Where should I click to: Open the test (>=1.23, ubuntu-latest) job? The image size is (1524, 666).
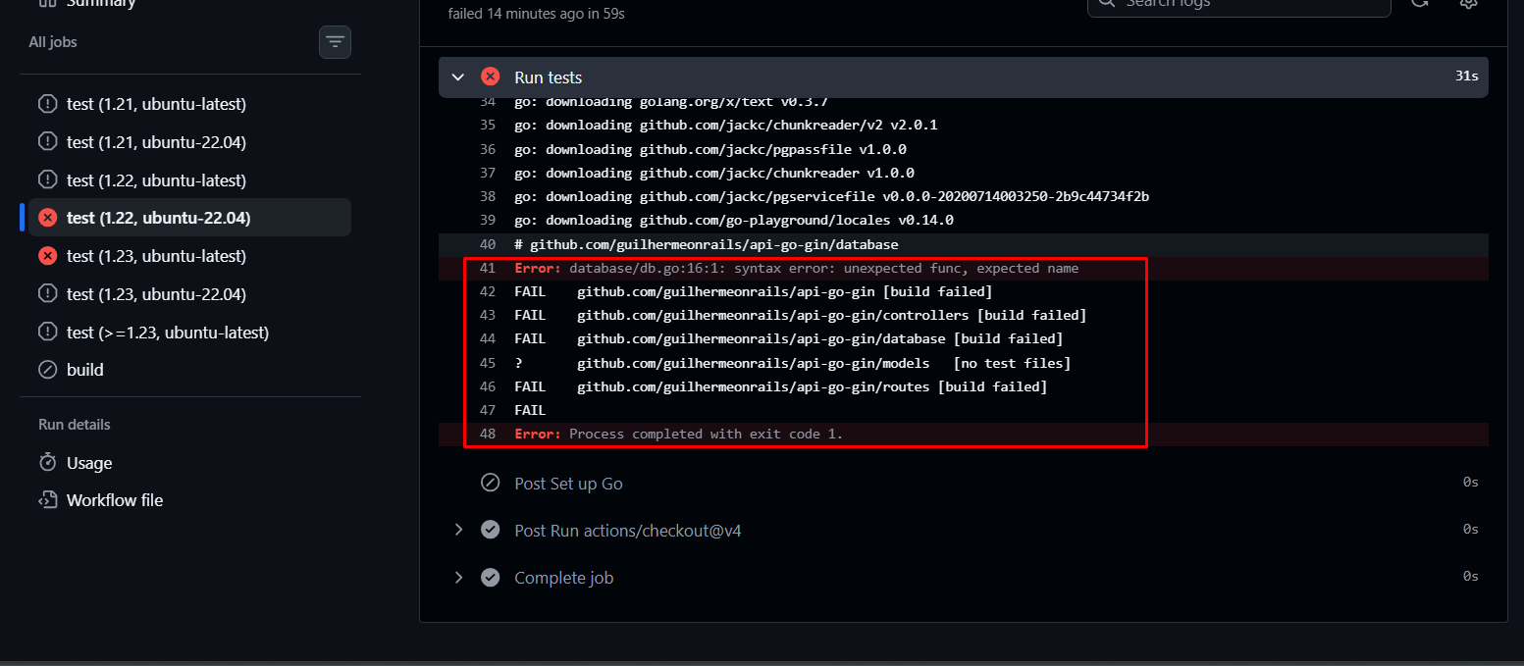tap(168, 333)
